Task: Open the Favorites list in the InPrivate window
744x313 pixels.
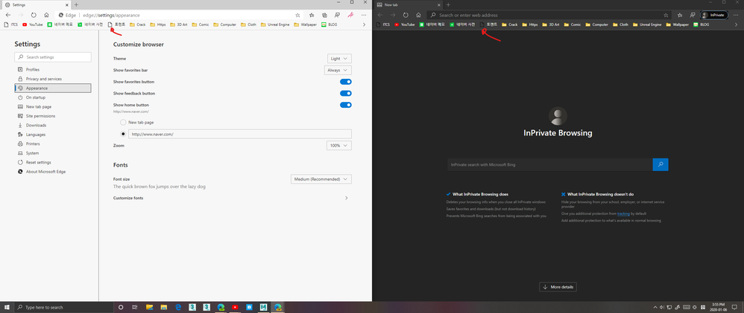Action: pyautogui.click(x=679, y=15)
